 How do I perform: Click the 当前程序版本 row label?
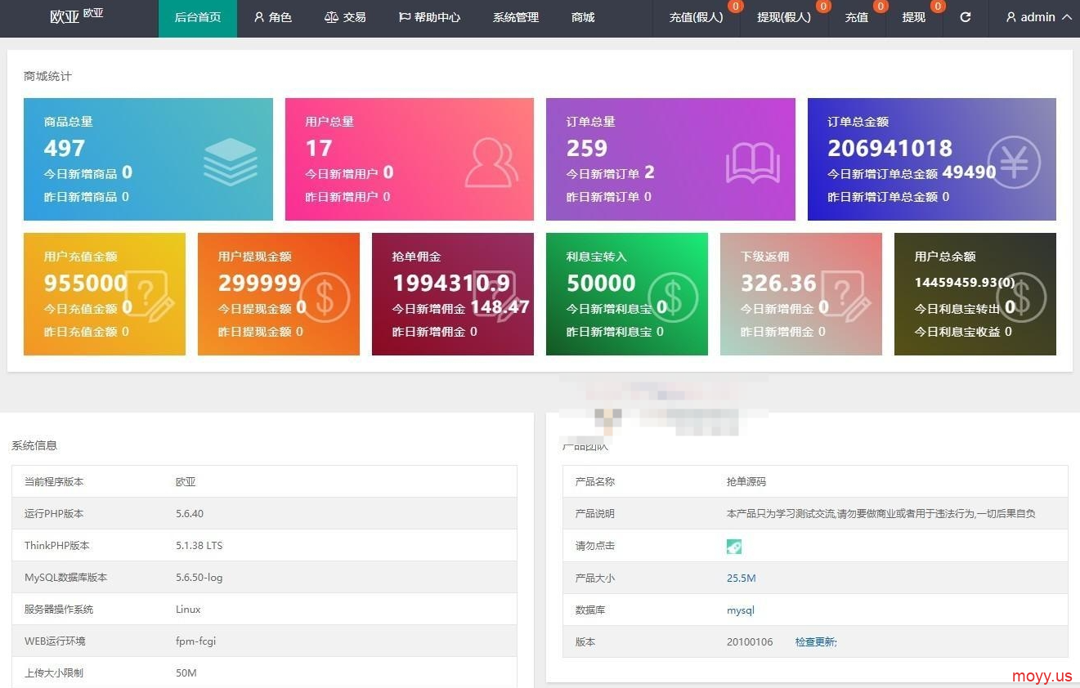[x=54, y=482]
